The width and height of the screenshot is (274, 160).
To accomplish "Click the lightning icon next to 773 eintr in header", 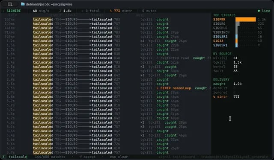I will (x=111, y=11).
